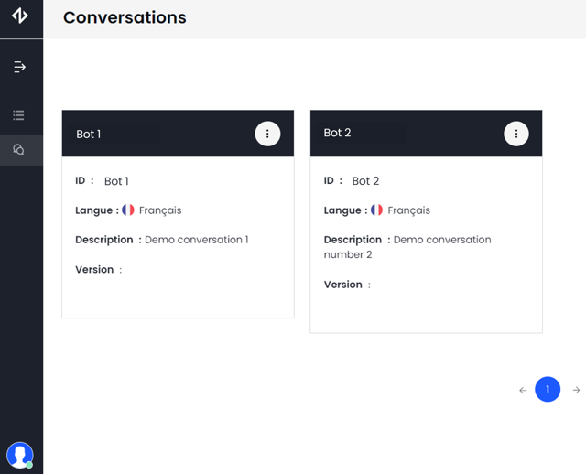This screenshot has width=586, height=474.
Task: Click the Bot 1 card header title
Action: 89,134
